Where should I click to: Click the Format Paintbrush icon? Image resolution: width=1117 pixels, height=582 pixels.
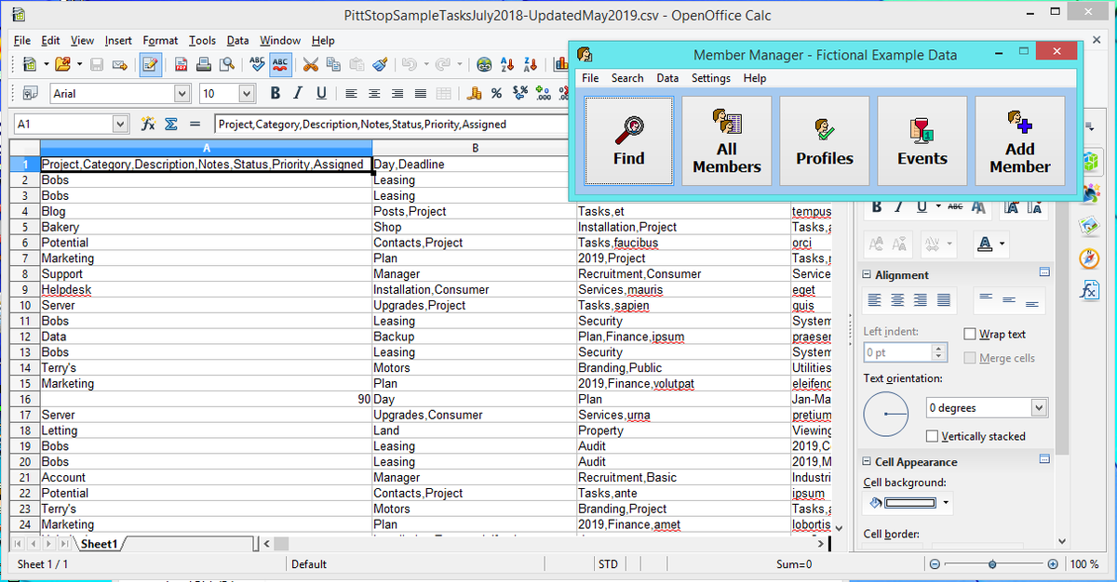(x=379, y=64)
